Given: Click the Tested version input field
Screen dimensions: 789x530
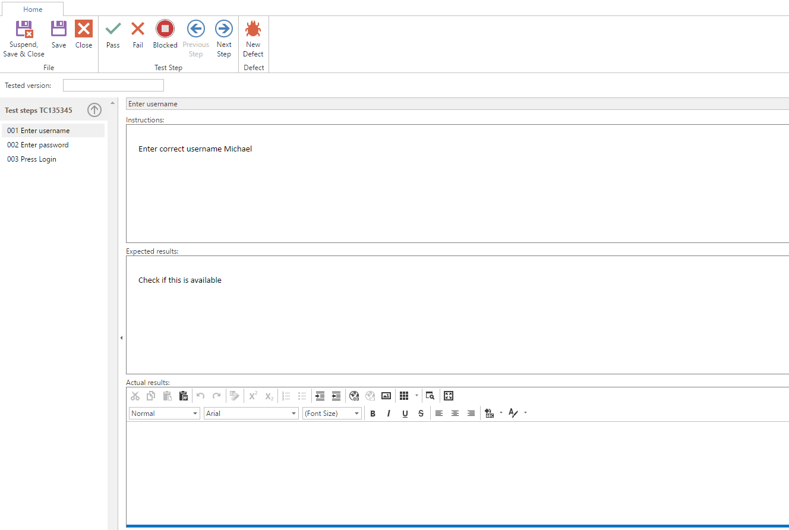Looking at the screenshot, I should [113, 86].
